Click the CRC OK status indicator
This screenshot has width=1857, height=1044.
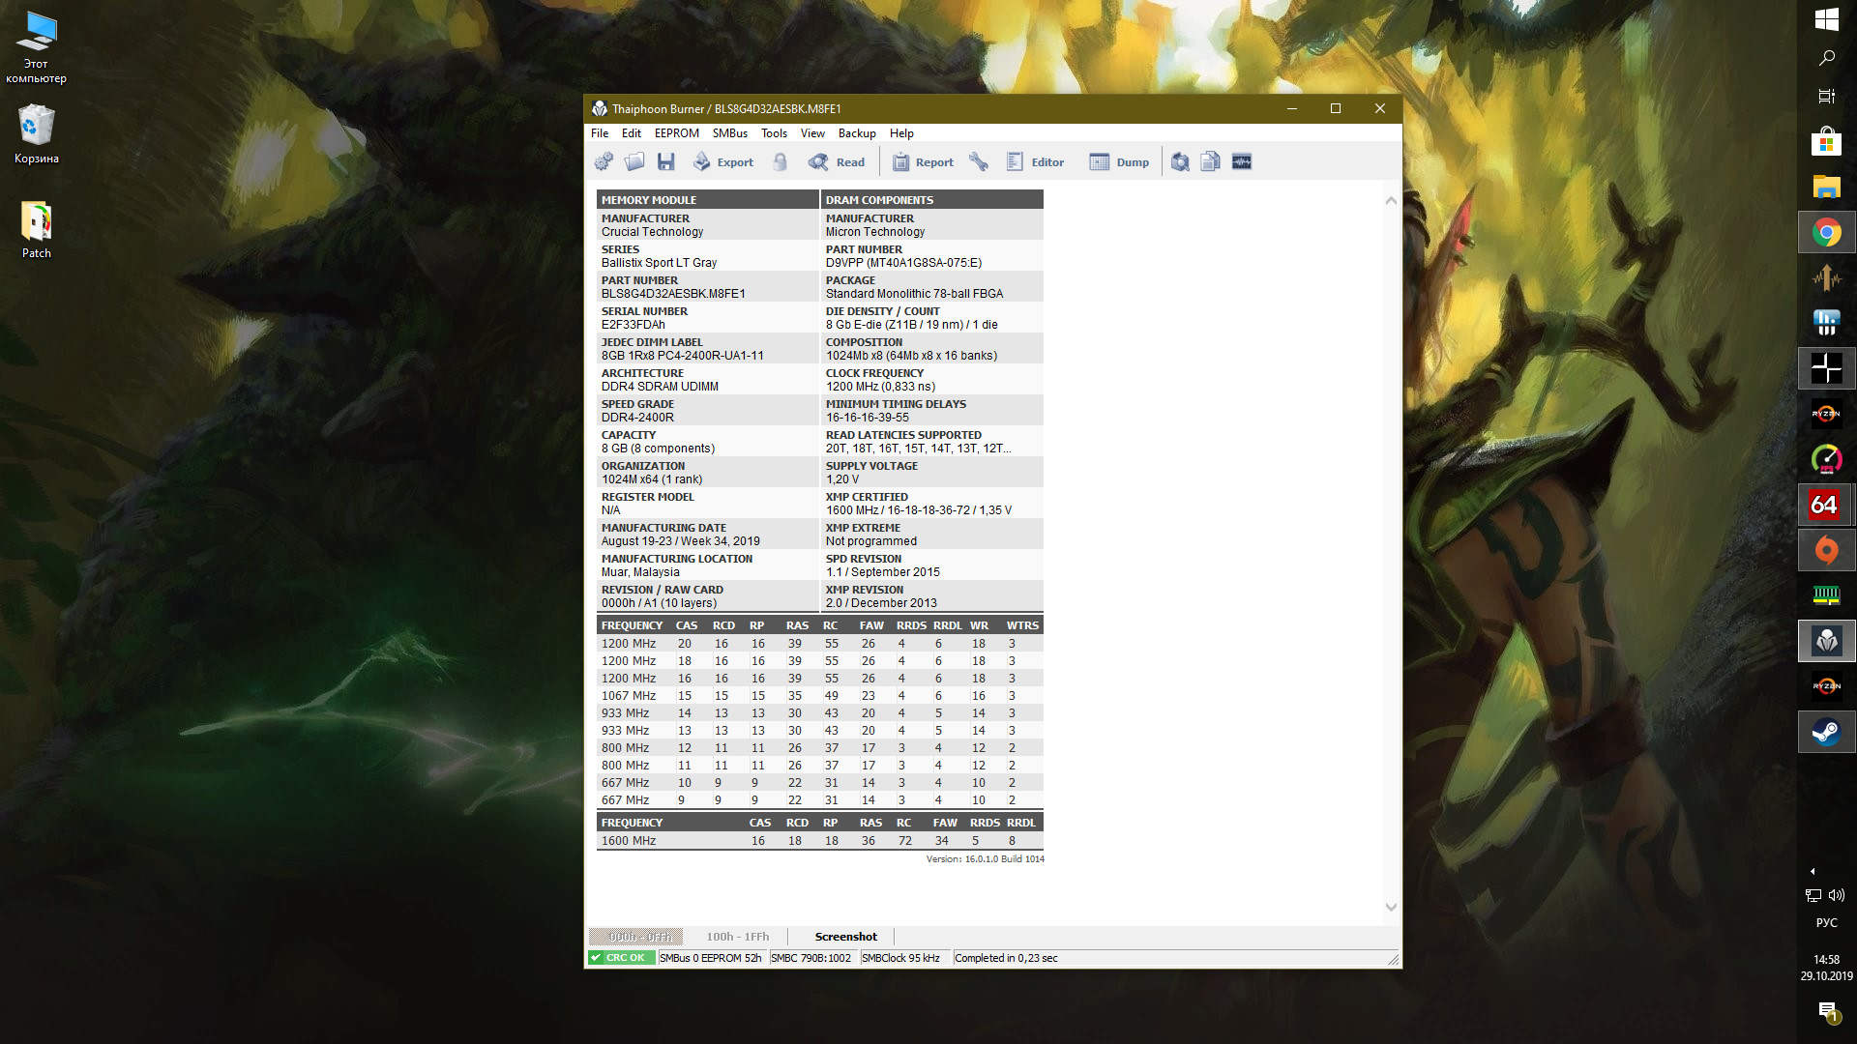(x=621, y=958)
